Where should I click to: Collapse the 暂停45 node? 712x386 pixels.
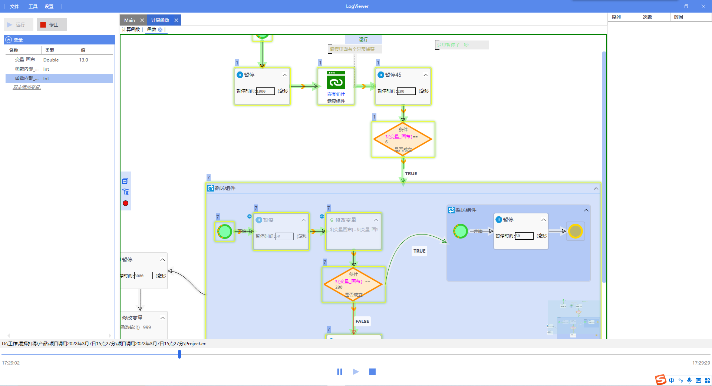(x=425, y=75)
